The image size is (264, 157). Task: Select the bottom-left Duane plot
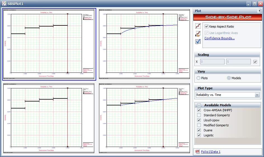(x=49, y=118)
